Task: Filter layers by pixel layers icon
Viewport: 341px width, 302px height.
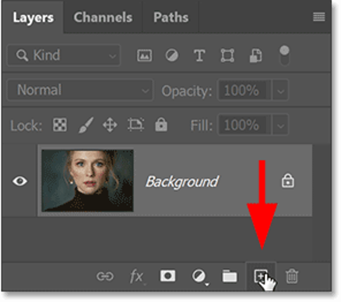Action: point(144,56)
